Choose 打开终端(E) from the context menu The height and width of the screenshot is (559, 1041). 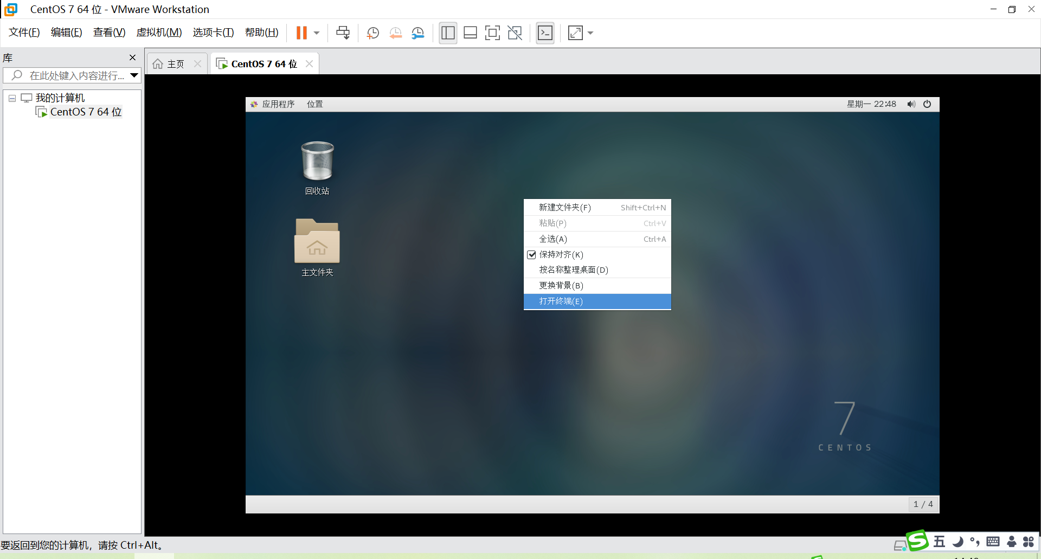pos(597,301)
